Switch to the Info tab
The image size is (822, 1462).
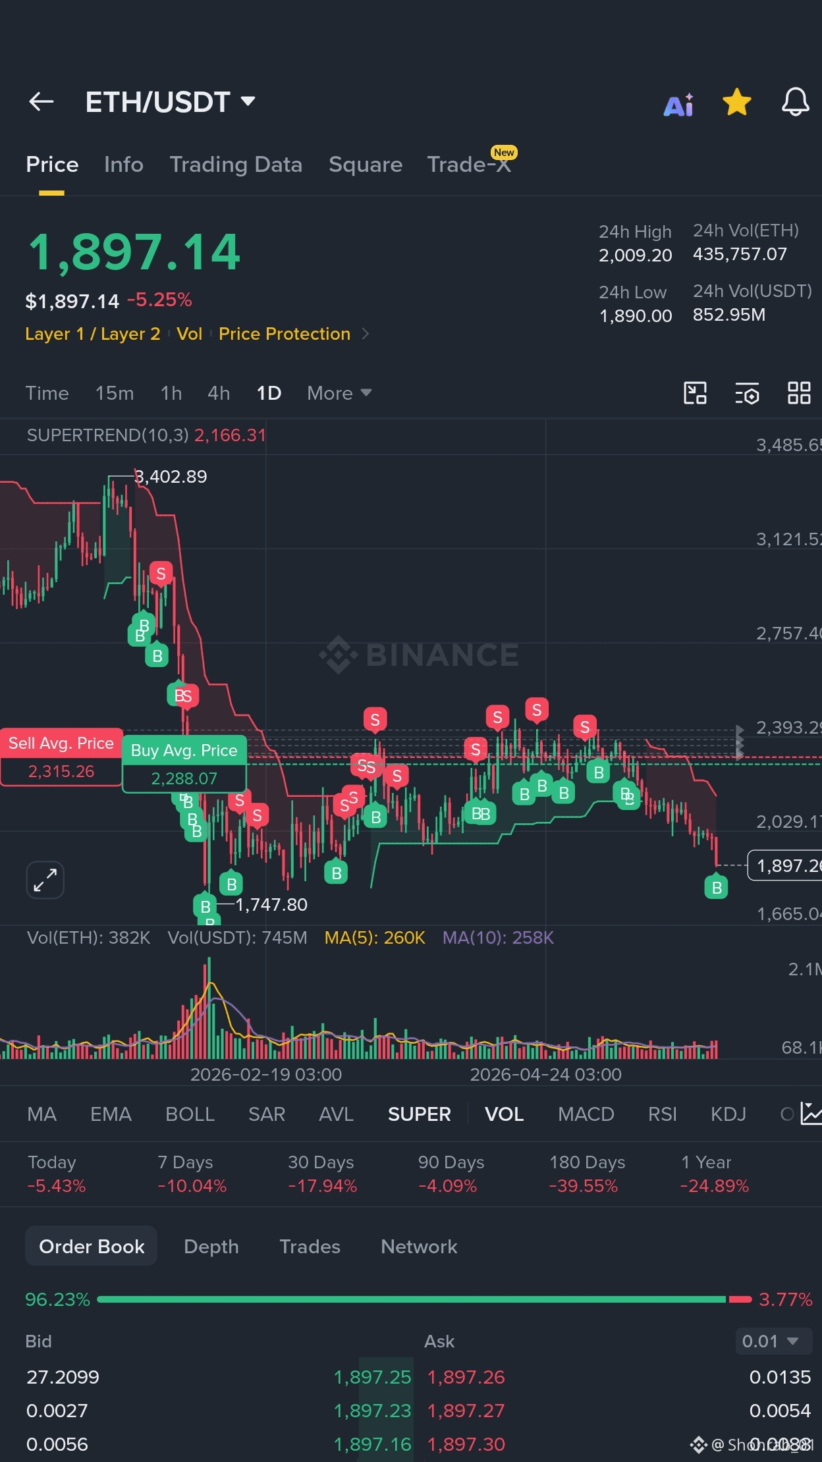point(124,165)
